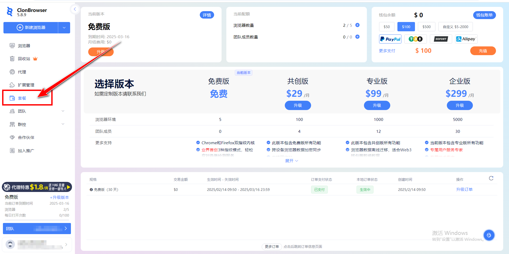
Task: Click the info icon beside 免费版 (30 天)
Action: (91, 190)
